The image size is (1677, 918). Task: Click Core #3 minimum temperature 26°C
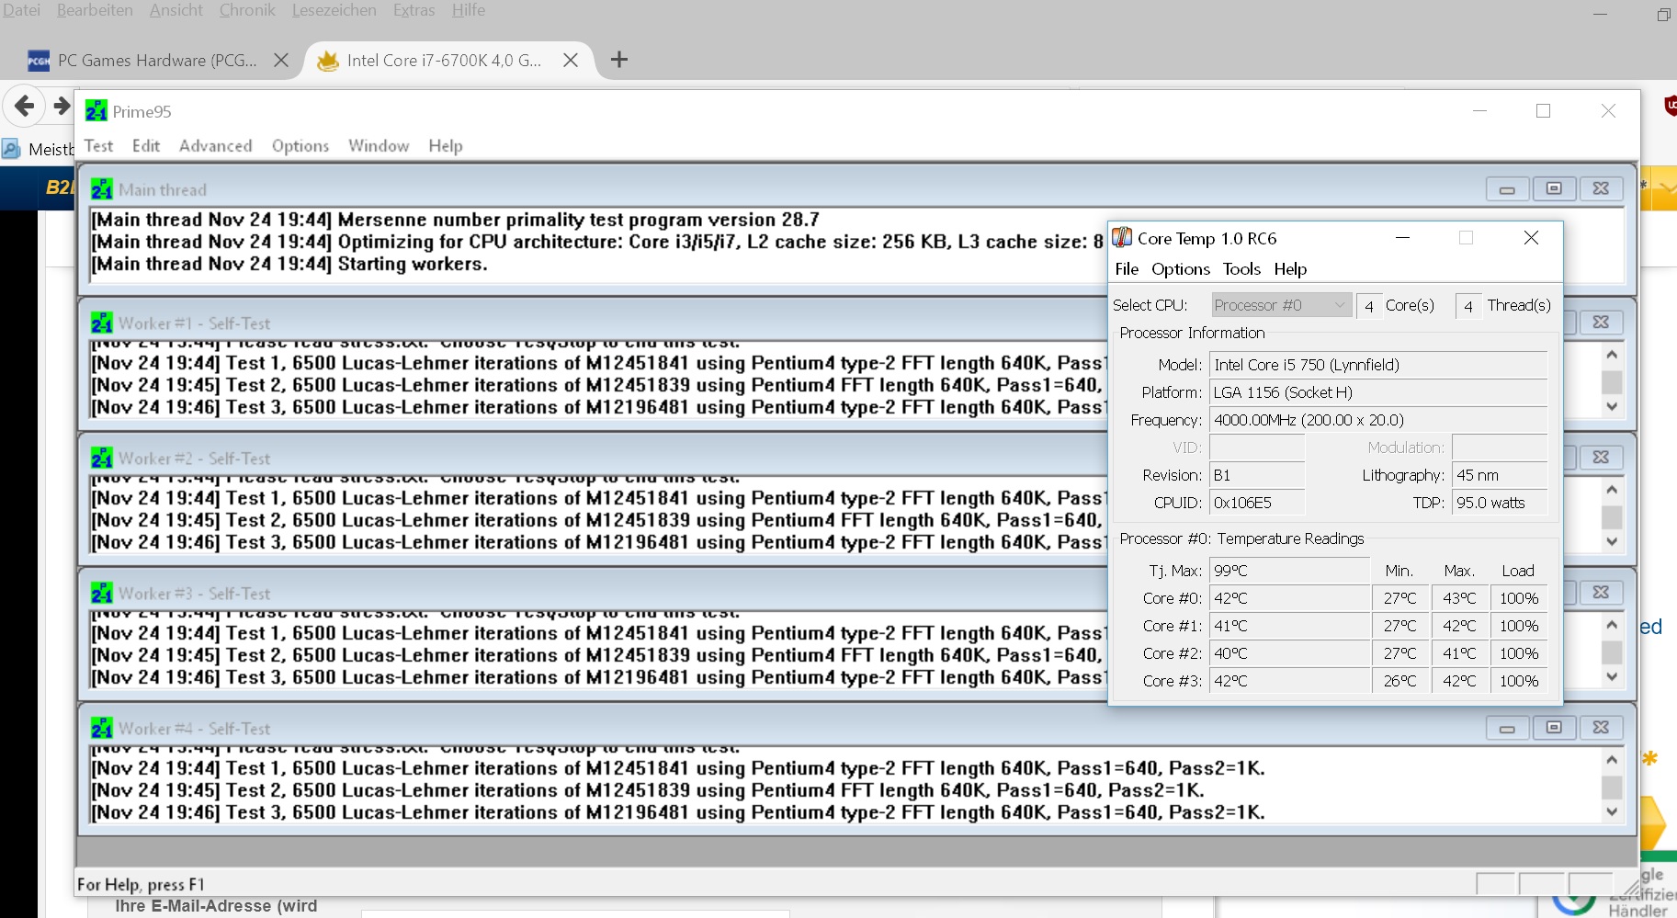1400,681
